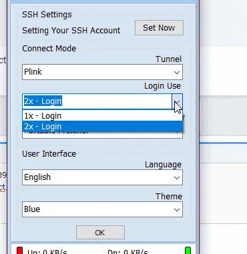
Task: Click the Dn: 0 KB/s status text
Action: [x=128, y=252]
